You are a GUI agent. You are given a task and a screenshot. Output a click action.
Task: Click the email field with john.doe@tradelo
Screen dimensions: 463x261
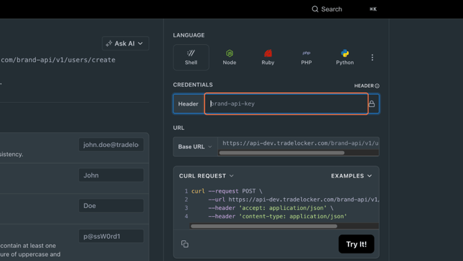click(x=111, y=145)
